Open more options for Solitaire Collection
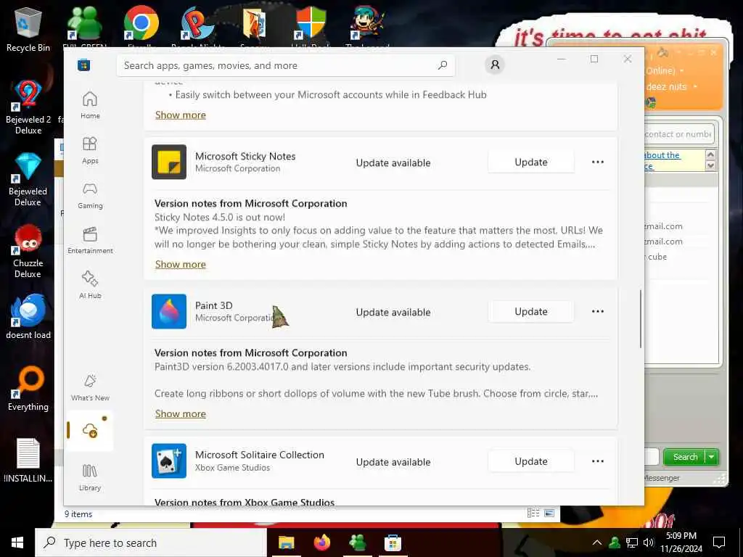Screen dimensions: 743x557 click(x=598, y=461)
